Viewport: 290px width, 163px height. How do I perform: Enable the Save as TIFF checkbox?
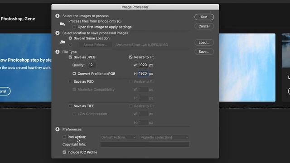(70, 106)
